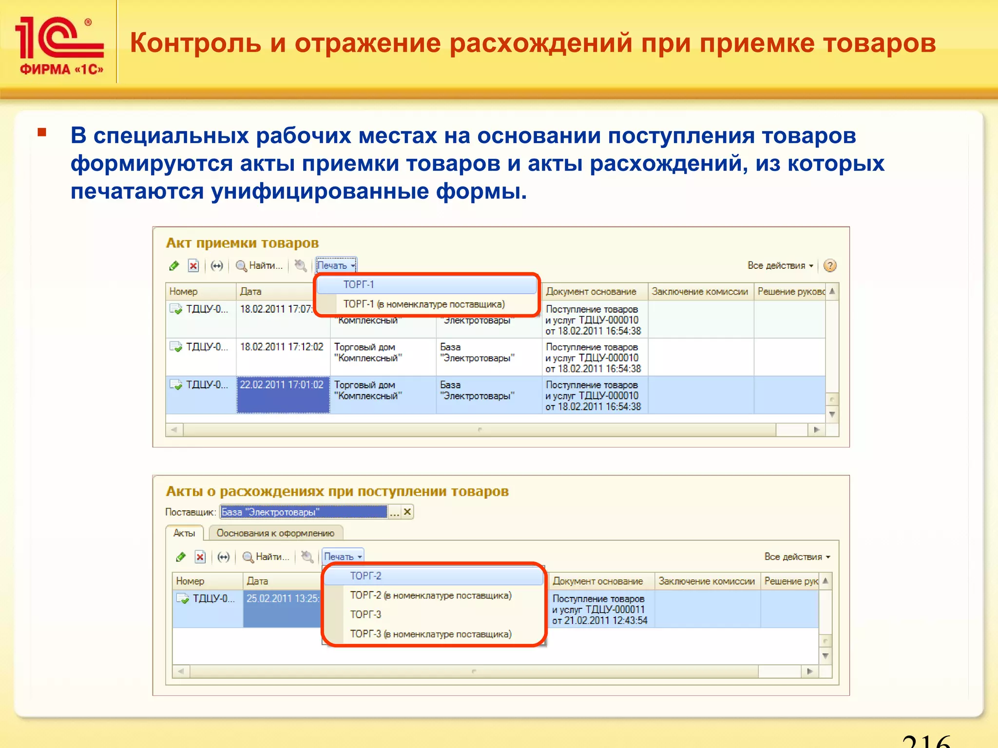Select ТОРГ-2 print form
This screenshot has width=998, height=748.
click(x=434, y=576)
